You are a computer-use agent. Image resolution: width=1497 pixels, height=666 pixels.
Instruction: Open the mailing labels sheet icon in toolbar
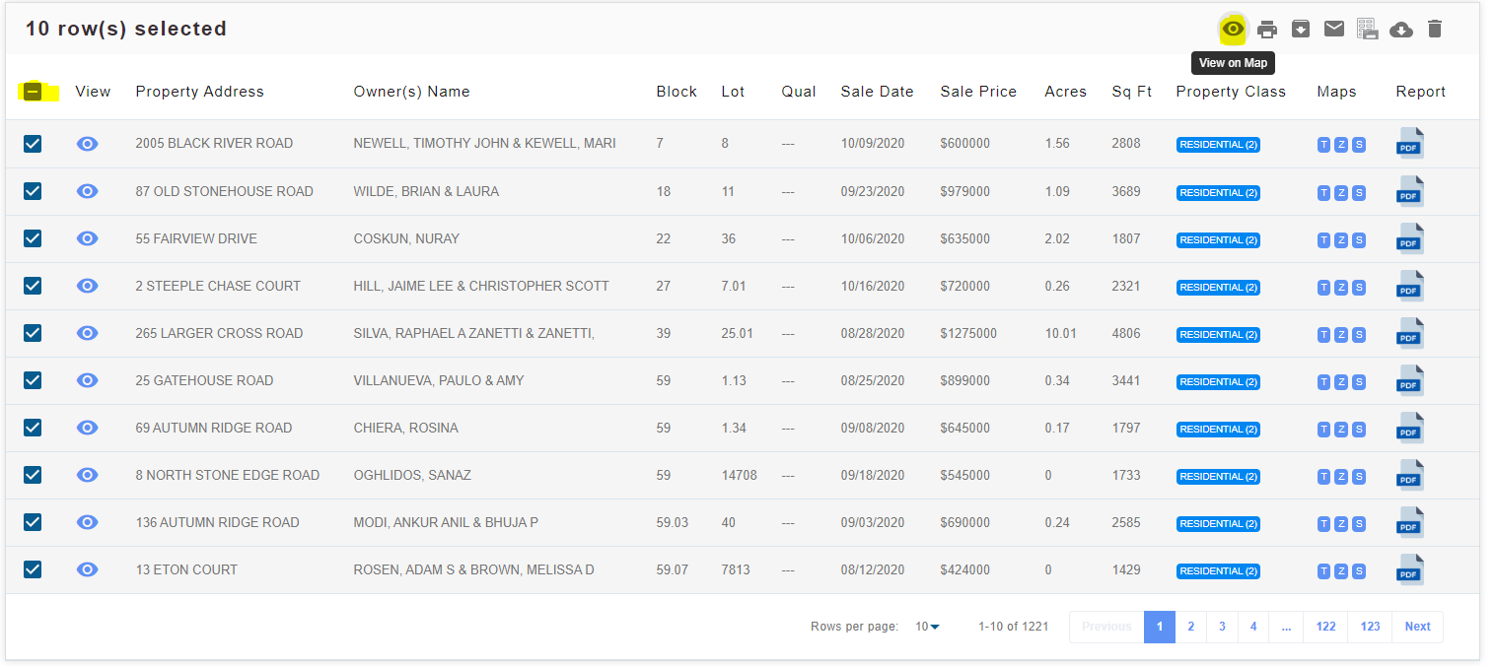click(1367, 30)
